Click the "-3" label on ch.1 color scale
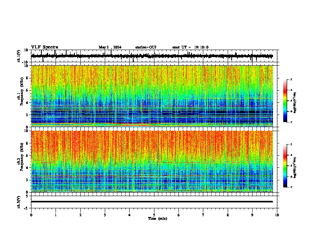 click(x=290, y=80)
